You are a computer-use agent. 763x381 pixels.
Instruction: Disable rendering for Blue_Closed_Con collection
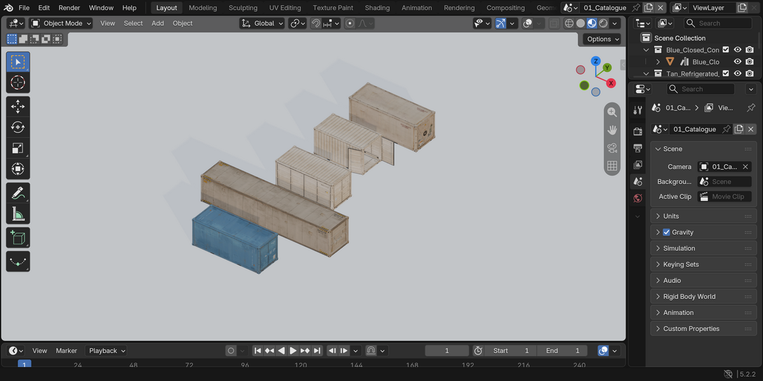[x=750, y=50]
